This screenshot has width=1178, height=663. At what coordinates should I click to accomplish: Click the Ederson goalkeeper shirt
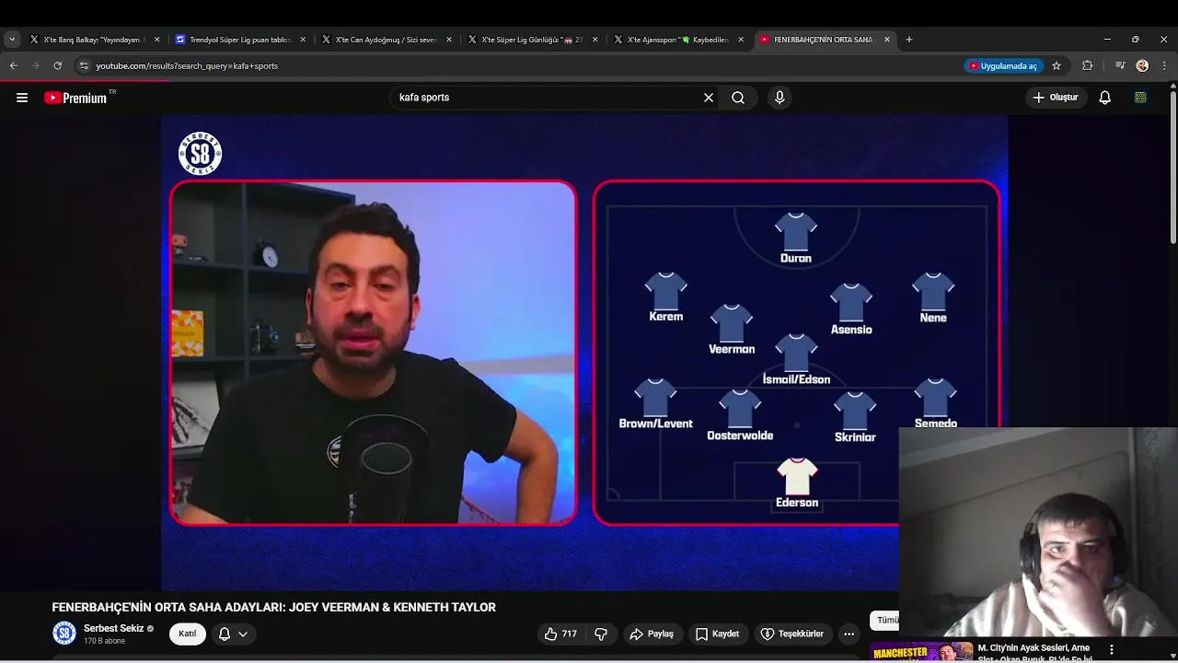(797, 476)
